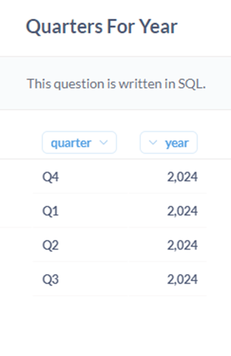Viewport: 231px width, 356px height.
Task: Click the 2,024 value in Q2 row
Action: [x=182, y=245]
